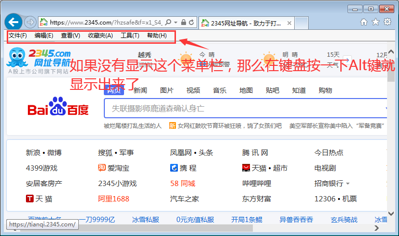Open the 帮助(H) menu
399x236 pixels.
pyautogui.click(x=157, y=36)
